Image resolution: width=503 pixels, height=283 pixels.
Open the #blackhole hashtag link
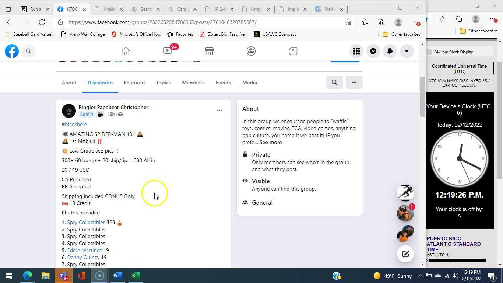pos(74,124)
